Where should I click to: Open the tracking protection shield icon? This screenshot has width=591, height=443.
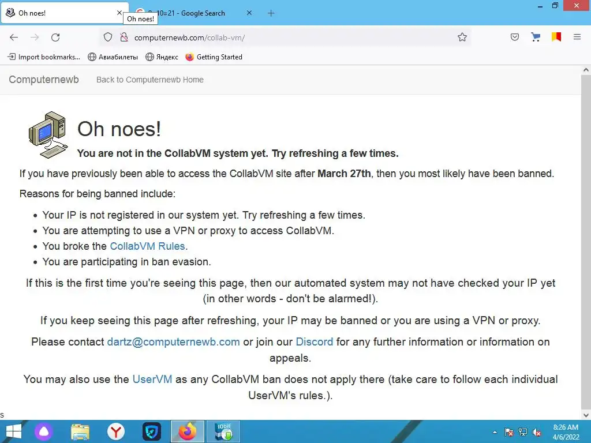(x=108, y=37)
